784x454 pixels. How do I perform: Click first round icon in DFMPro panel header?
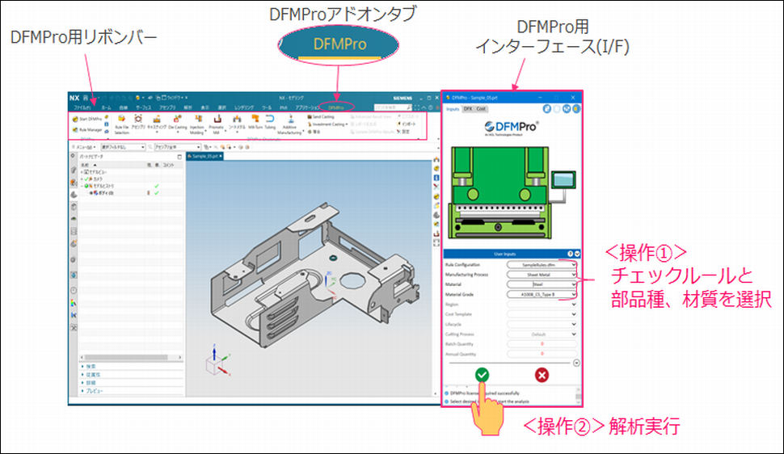(x=547, y=108)
